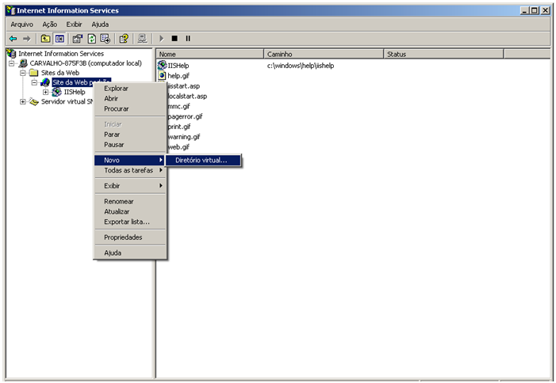Click the Export list toolbar icon
The width and height of the screenshot is (556, 383).
click(105, 38)
